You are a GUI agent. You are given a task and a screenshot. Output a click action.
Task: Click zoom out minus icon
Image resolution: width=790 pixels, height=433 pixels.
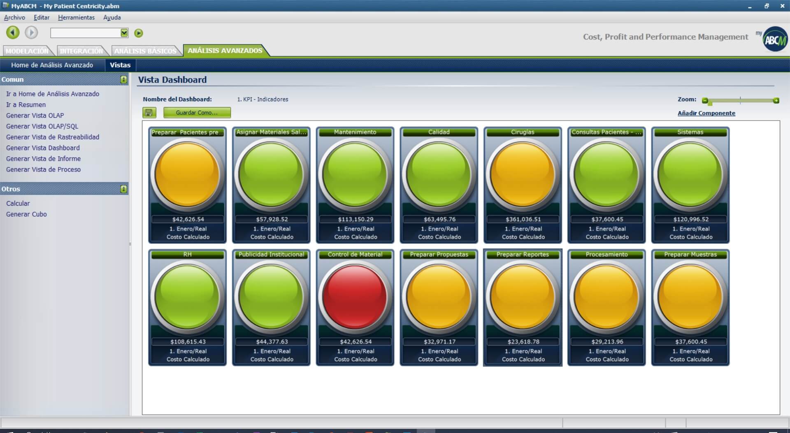[x=705, y=100]
